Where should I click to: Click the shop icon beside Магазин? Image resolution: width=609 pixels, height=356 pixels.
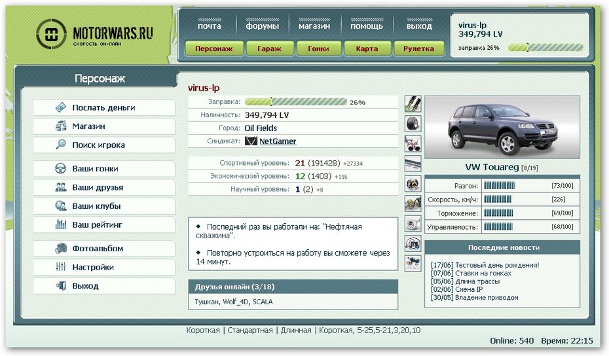coord(61,126)
